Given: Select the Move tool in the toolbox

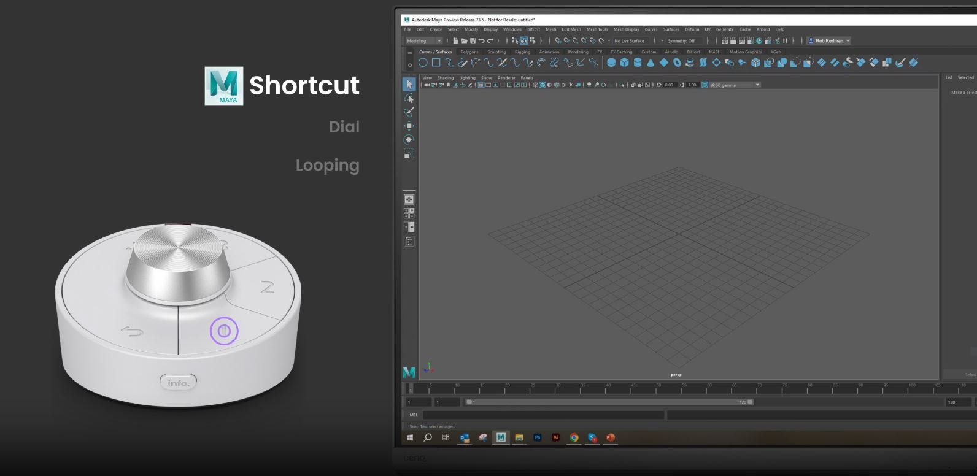Looking at the screenshot, I should (x=409, y=126).
